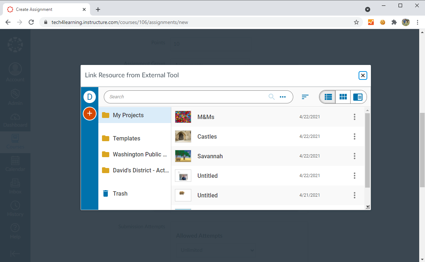The height and width of the screenshot is (262, 425).
Task: Open options for Untitled dated 4/21/2021
Action: 354,195
